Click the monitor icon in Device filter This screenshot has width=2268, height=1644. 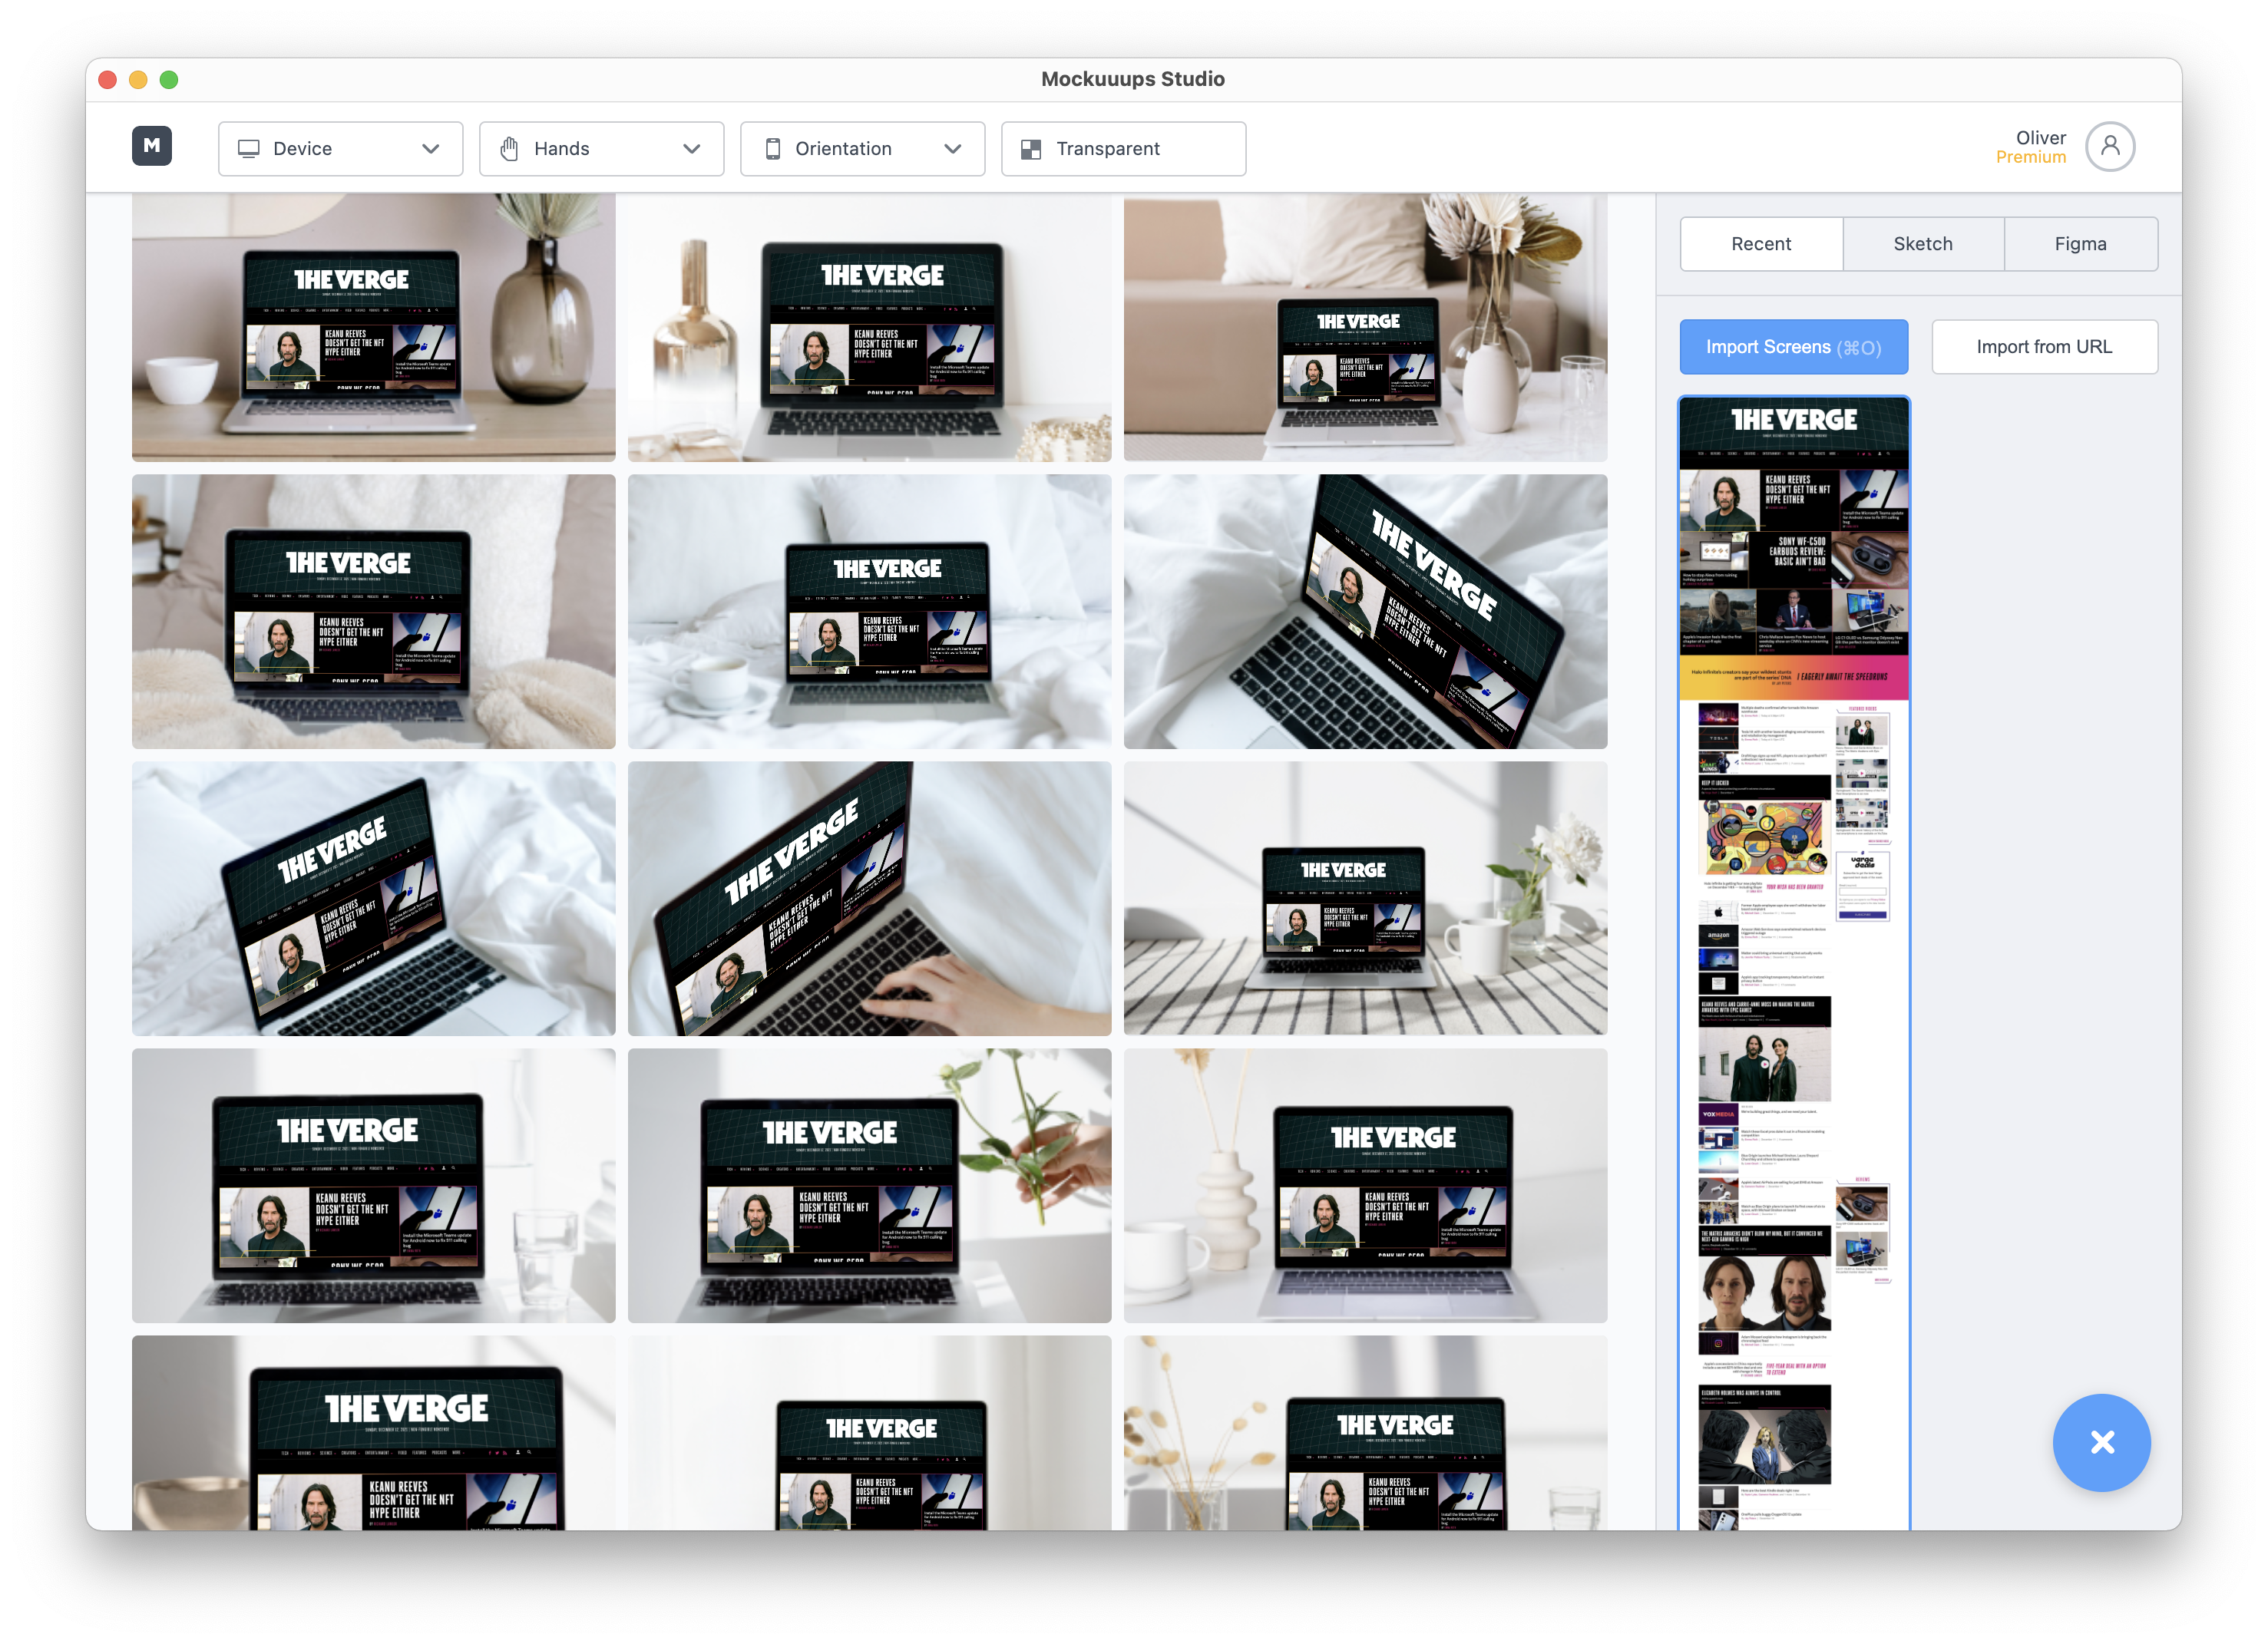pos(248,149)
